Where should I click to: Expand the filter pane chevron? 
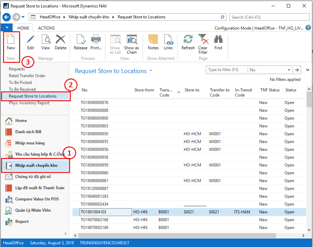pyautogui.click(x=308, y=70)
